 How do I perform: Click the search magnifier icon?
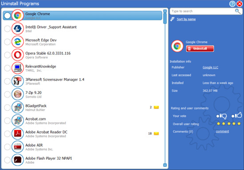[238, 11]
